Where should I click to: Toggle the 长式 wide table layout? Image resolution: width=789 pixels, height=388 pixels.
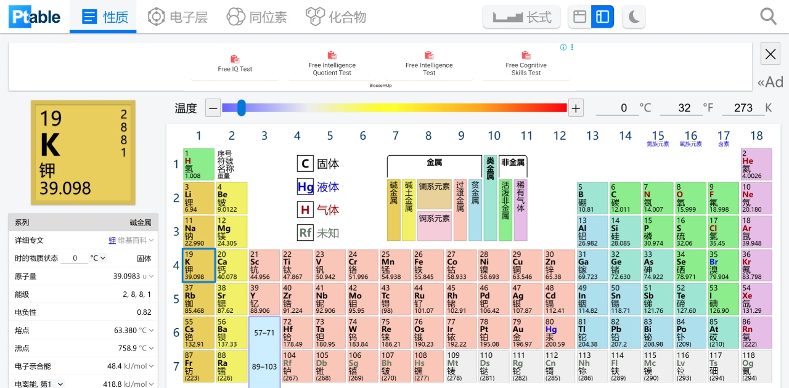click(521, 17)
